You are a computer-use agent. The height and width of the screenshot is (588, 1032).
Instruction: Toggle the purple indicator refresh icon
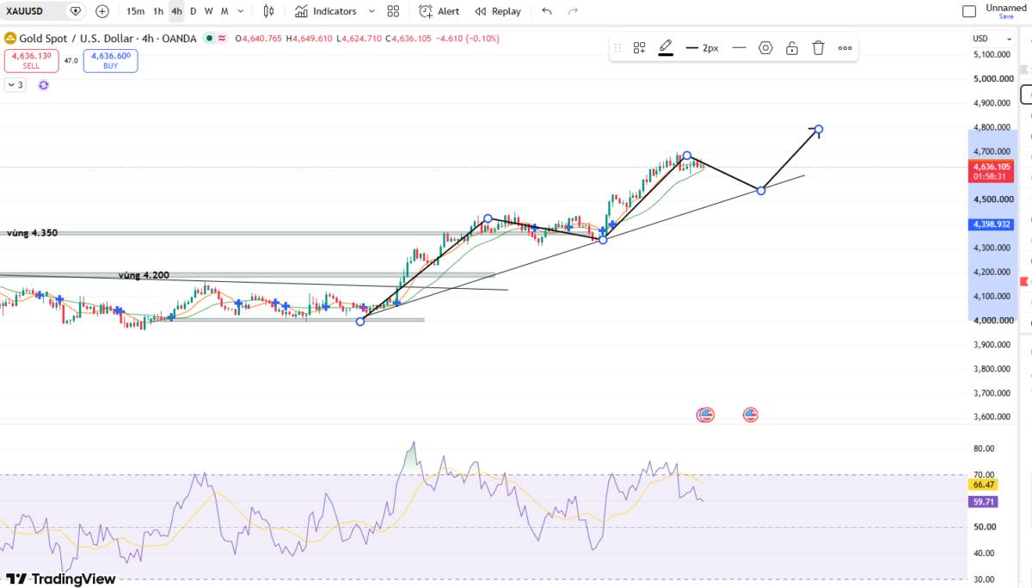[x=44, y=85]
